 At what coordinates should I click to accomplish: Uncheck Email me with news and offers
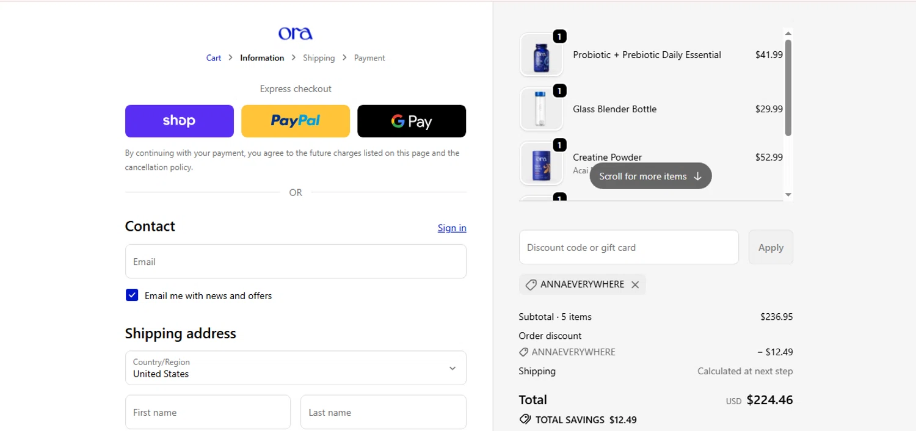pos(132,295)
